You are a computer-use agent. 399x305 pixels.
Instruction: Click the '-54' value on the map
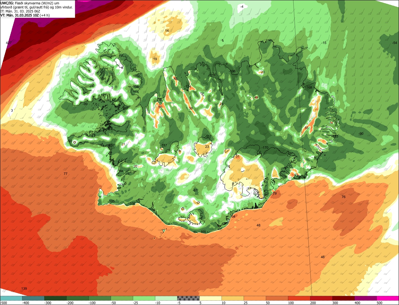coord(395,43)
